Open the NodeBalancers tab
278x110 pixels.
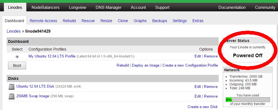pyautogui.click(x=45, y=7)
